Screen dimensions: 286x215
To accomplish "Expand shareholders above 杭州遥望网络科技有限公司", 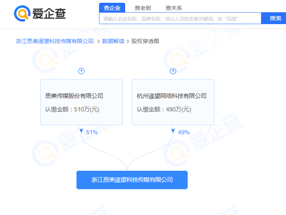I will coord(173,71).
